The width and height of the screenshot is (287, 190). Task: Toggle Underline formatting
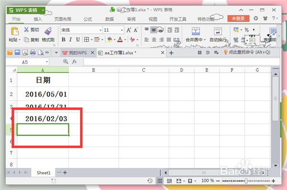78,40
